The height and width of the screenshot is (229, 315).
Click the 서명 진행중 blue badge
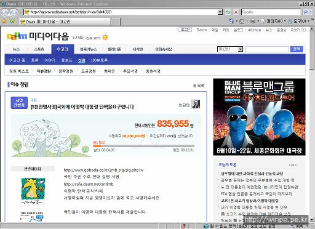[x=19, y=103]
